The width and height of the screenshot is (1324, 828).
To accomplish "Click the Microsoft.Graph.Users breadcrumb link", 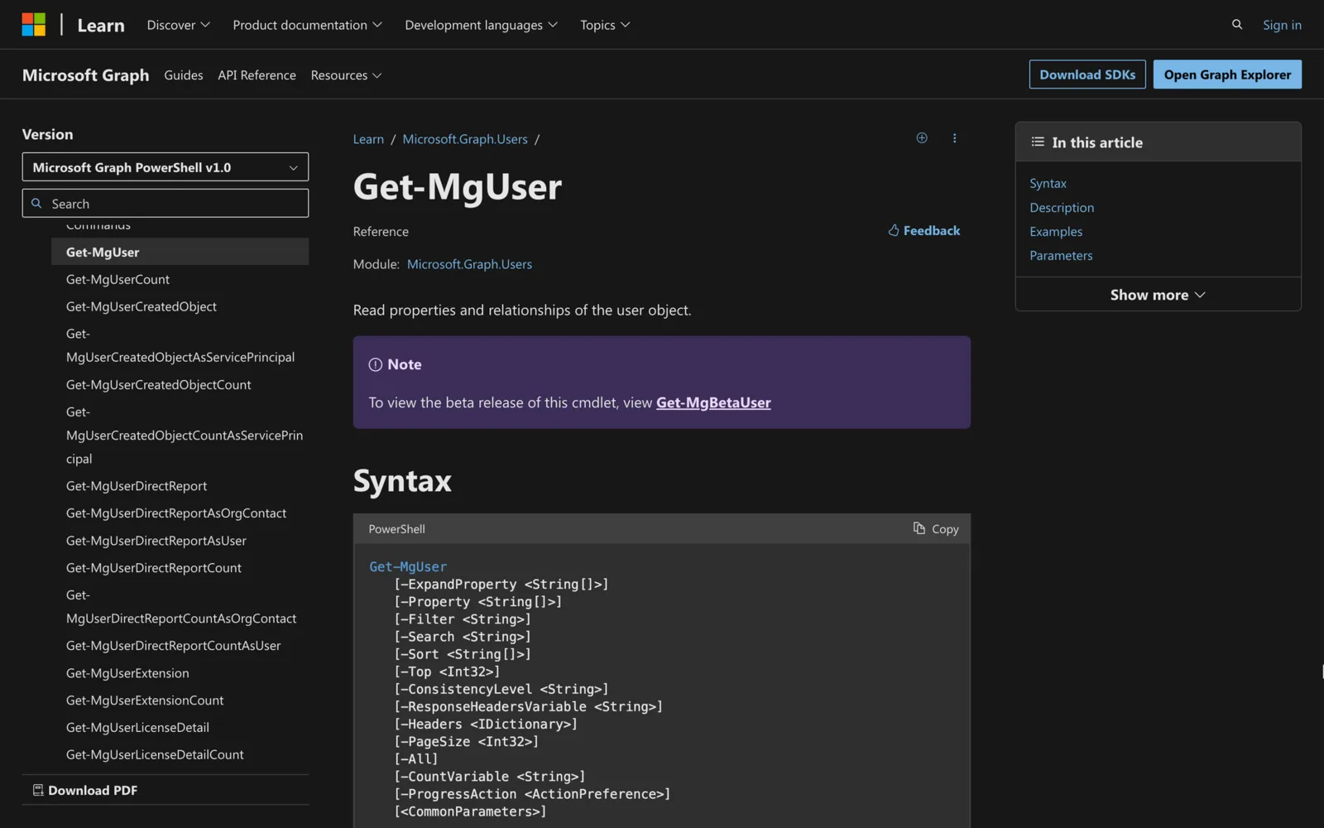I will (465, 139).
